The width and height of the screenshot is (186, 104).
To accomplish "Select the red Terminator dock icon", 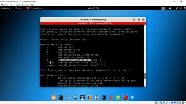I will pyautogui.click(x=125, y=98).
